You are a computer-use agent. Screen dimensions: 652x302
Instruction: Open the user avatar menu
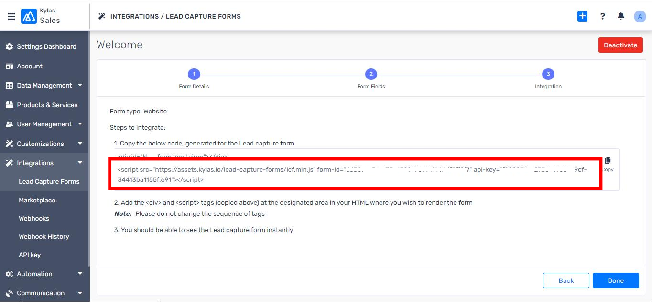[x=640, y=16]
